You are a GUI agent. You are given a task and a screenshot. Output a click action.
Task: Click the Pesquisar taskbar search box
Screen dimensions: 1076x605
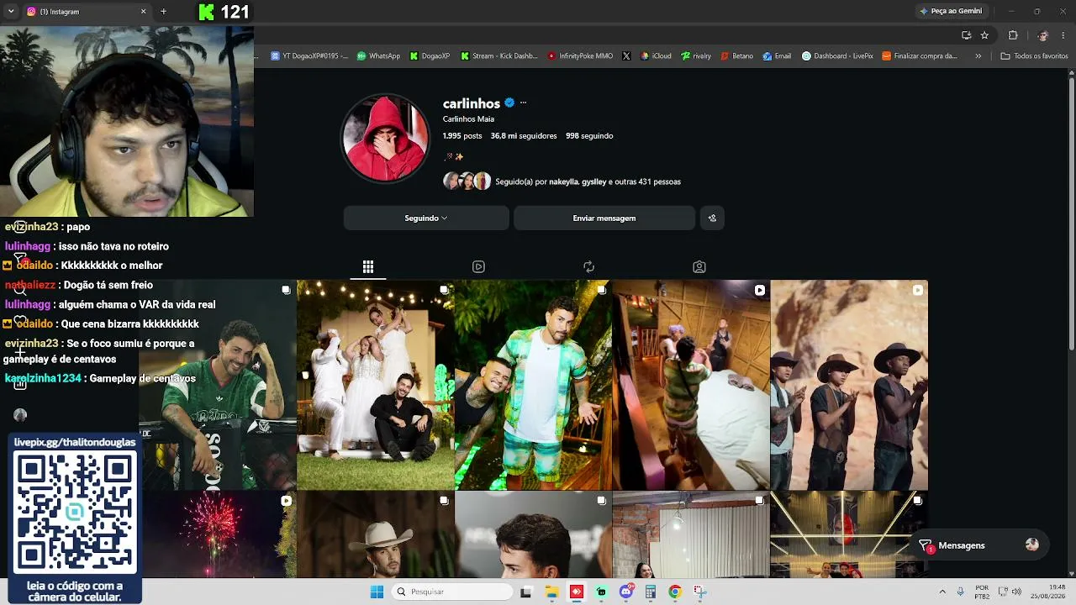(452, 592)
